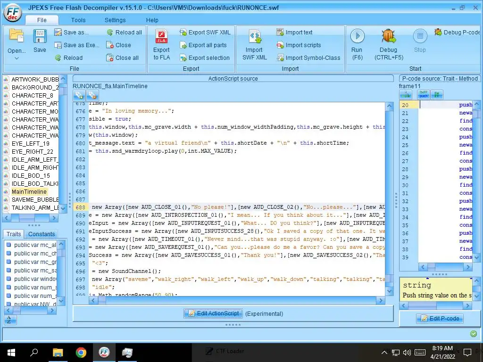Click the Save floppy disk icon
Image resolution: width=483 pixels, height=362 pixels.
[x=40, y=37]
